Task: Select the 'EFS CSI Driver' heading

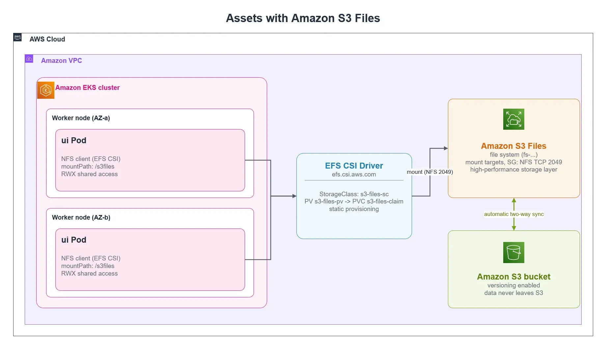Action: [x=354, y=166]
